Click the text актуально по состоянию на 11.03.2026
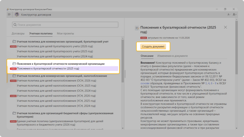The height and width of the screenshot is (137, 244). pyautogui.click(x=169, y=38)
